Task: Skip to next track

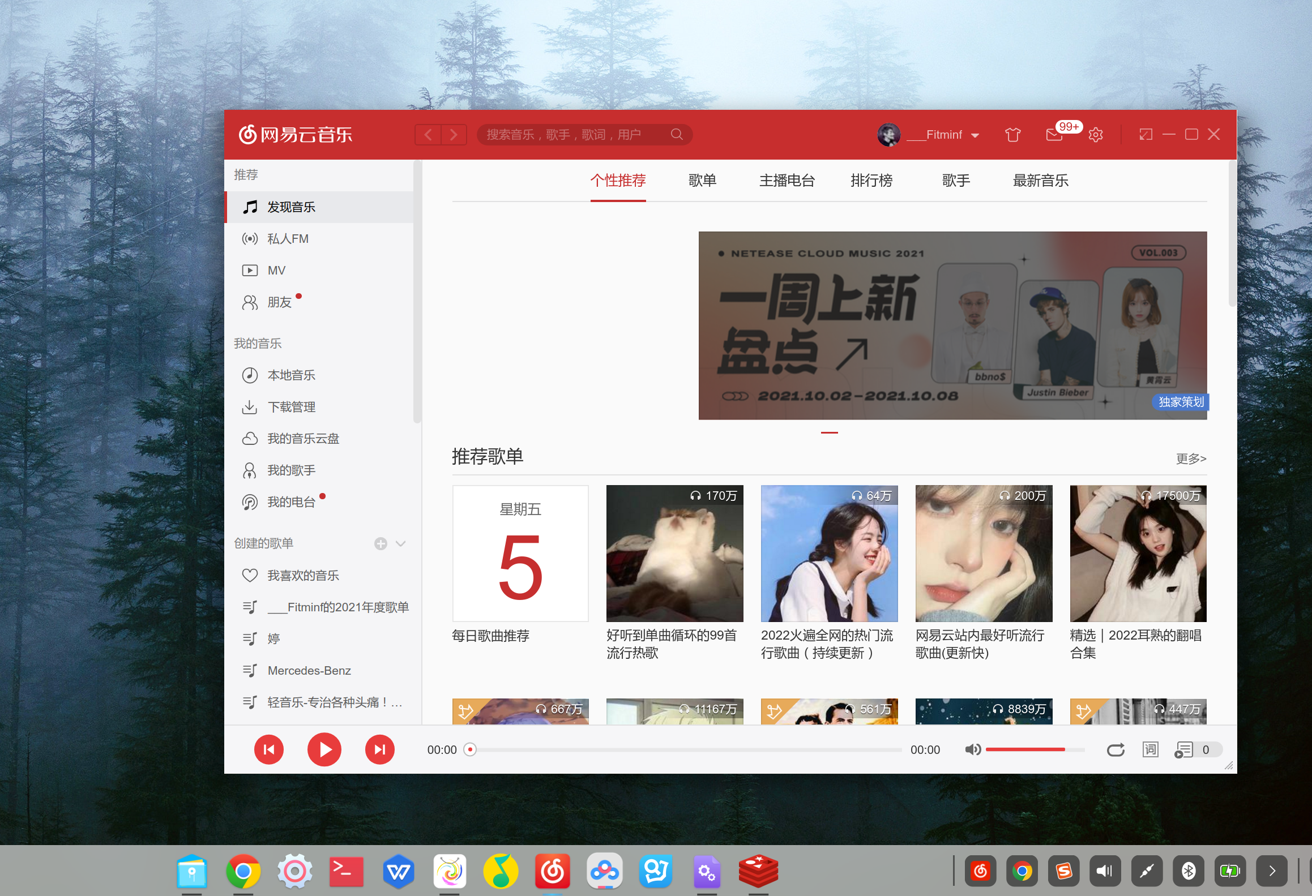Action: coord(379,749)
